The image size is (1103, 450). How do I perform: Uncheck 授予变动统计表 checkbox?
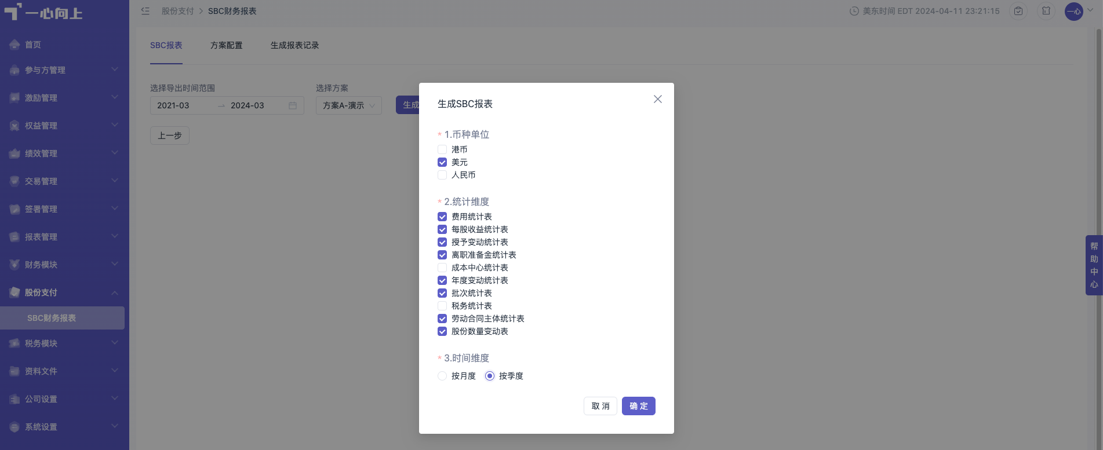click(x=442, y=242)
